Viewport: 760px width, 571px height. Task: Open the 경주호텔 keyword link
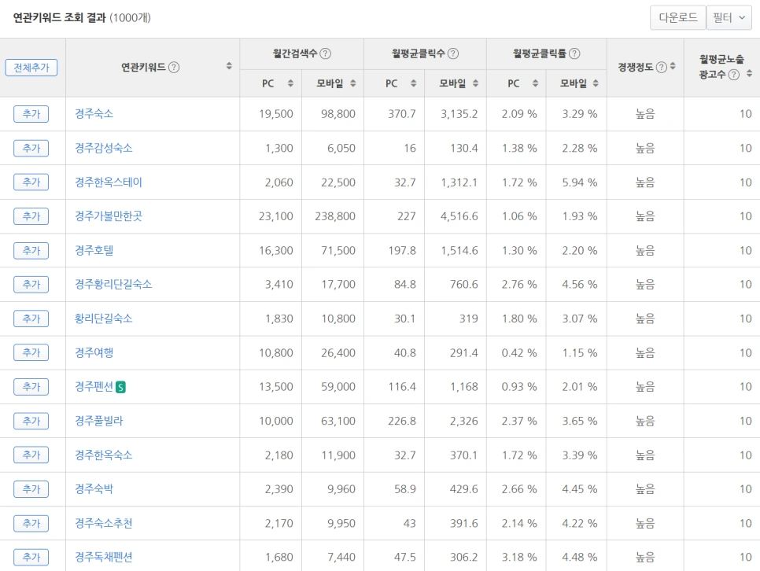(94, 251)
